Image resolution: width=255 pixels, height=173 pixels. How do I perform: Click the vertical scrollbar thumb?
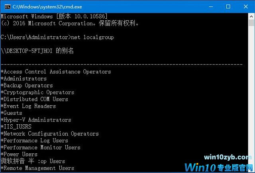coord(251,23)
